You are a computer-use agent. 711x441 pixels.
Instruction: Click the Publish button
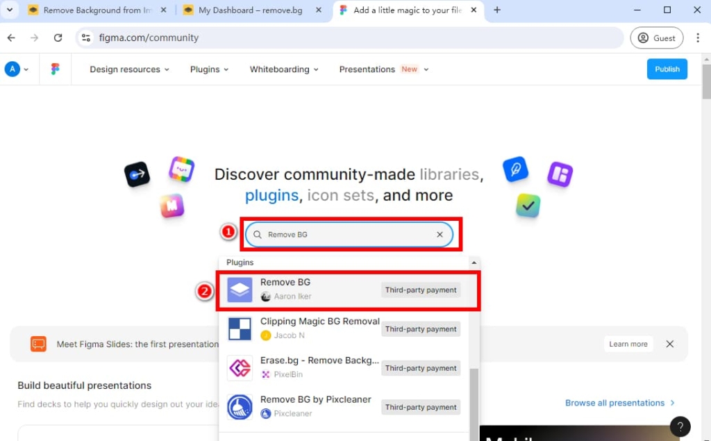(667, 69)
